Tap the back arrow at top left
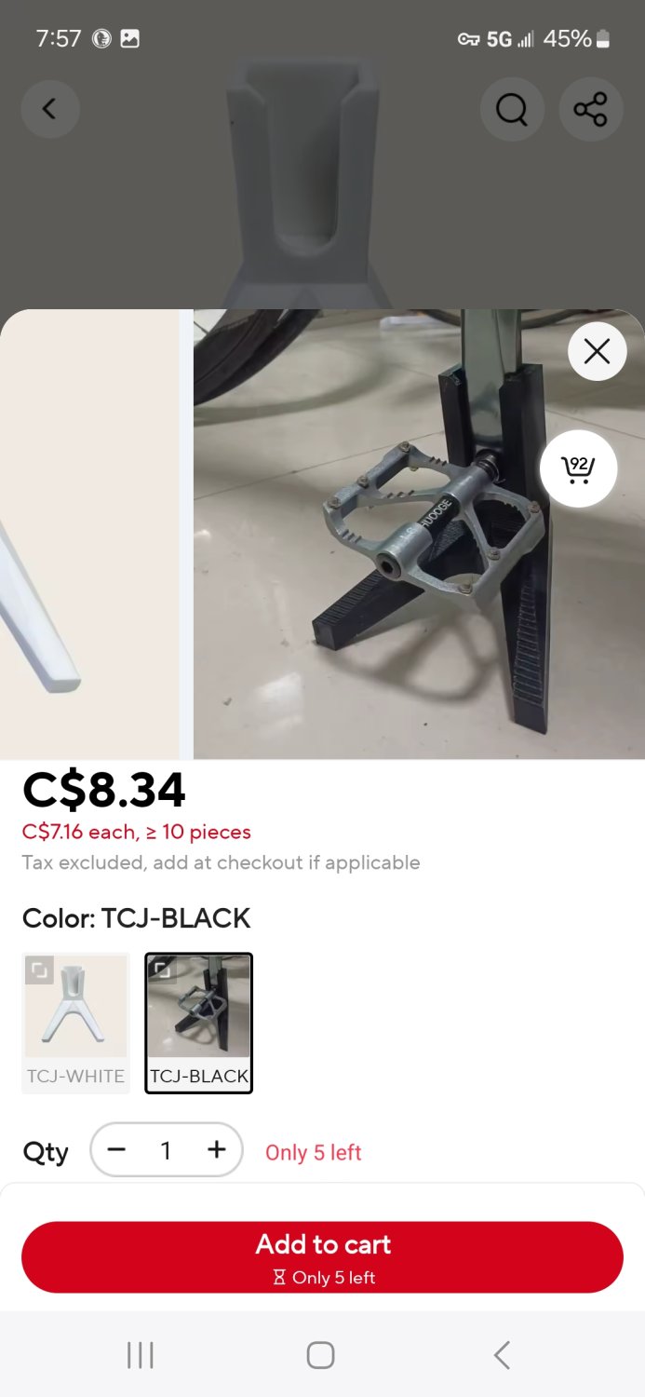 click(50, 109)
